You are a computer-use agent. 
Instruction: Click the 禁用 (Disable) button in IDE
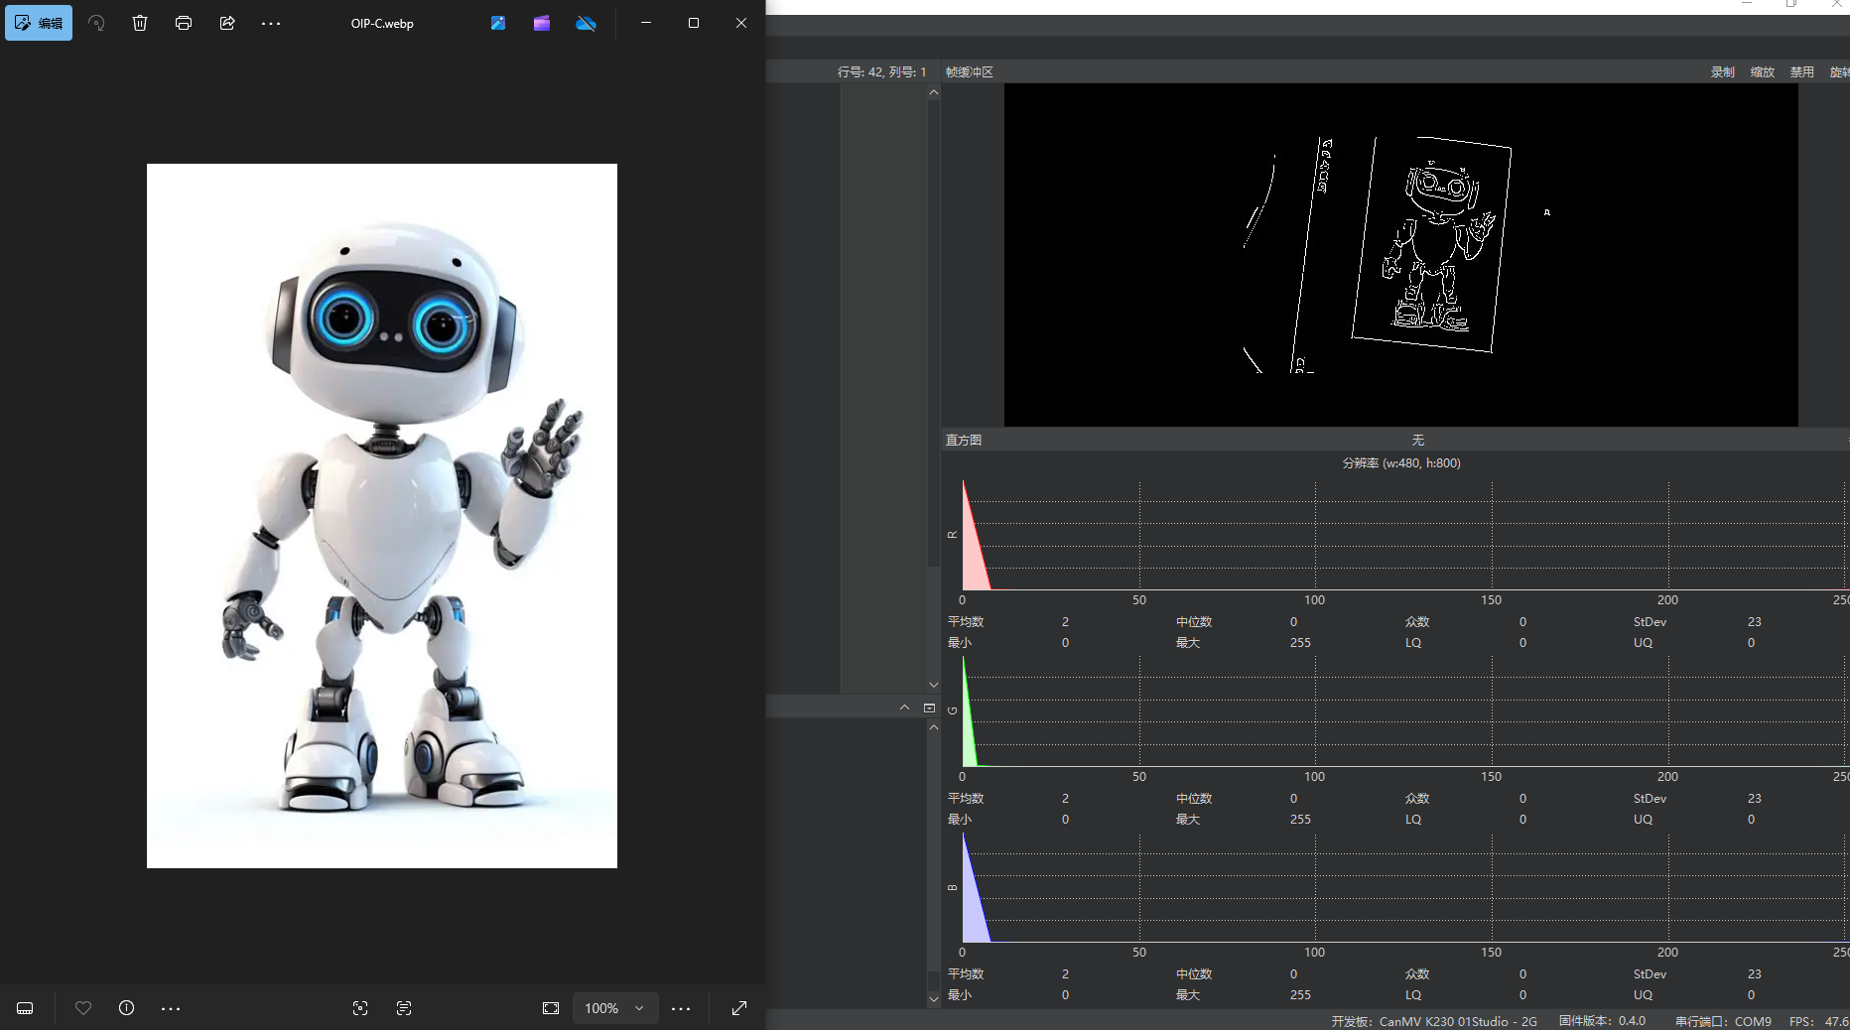pos(1802,72)
